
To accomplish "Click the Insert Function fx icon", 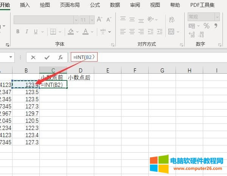I will [60, 57].
